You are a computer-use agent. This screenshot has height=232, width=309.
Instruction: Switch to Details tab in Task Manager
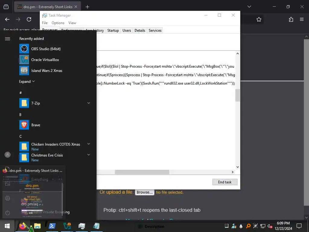point(140,31)
